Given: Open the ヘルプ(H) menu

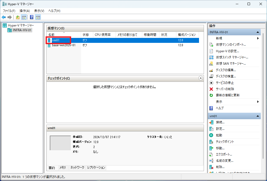Looking at the screenshot, I should [54, 11].
